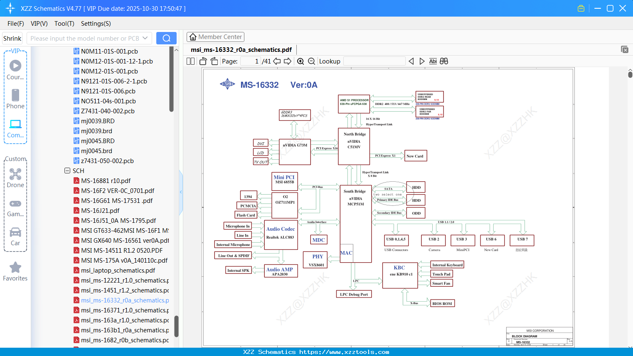633x356 pixels.
Task: Open the Tool(T) menu
Action: (64, 24)
